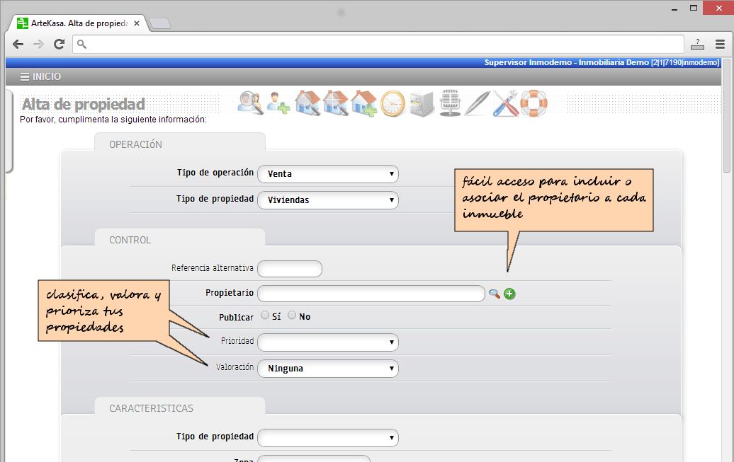Click the add property house icon with plus
The image size is (734, 462).
[x=363, y=103]
